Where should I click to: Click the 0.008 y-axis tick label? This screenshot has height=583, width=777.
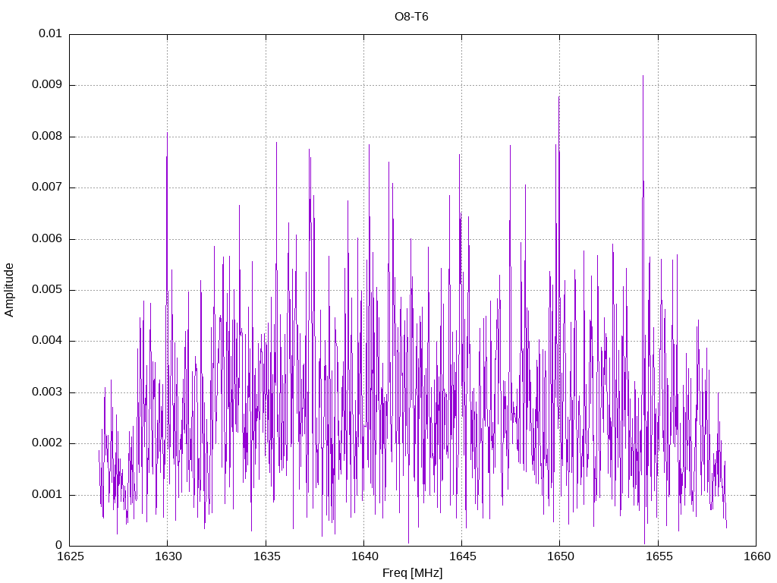(x=47, y=137)
